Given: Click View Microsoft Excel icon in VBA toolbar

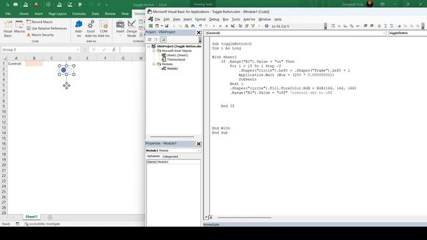Looking at the screenshot, I should [x=151, y=26].
